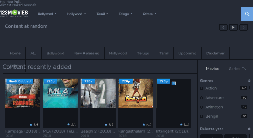The width and height of the screenshot is (253, 138).
Task: Click the 123Movies logo
Action: pos(14,13)
